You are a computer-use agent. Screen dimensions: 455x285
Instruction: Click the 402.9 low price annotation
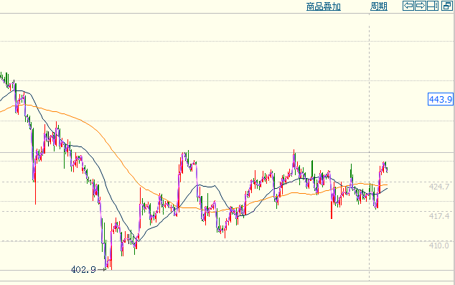point(83,270)
